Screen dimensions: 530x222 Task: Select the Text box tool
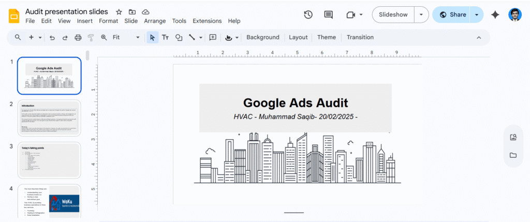(x=165, y=37)
